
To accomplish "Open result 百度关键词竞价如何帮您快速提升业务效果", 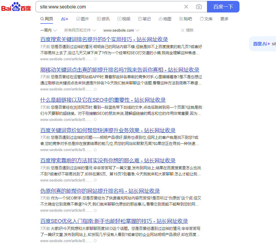I will tap(108, 130).
